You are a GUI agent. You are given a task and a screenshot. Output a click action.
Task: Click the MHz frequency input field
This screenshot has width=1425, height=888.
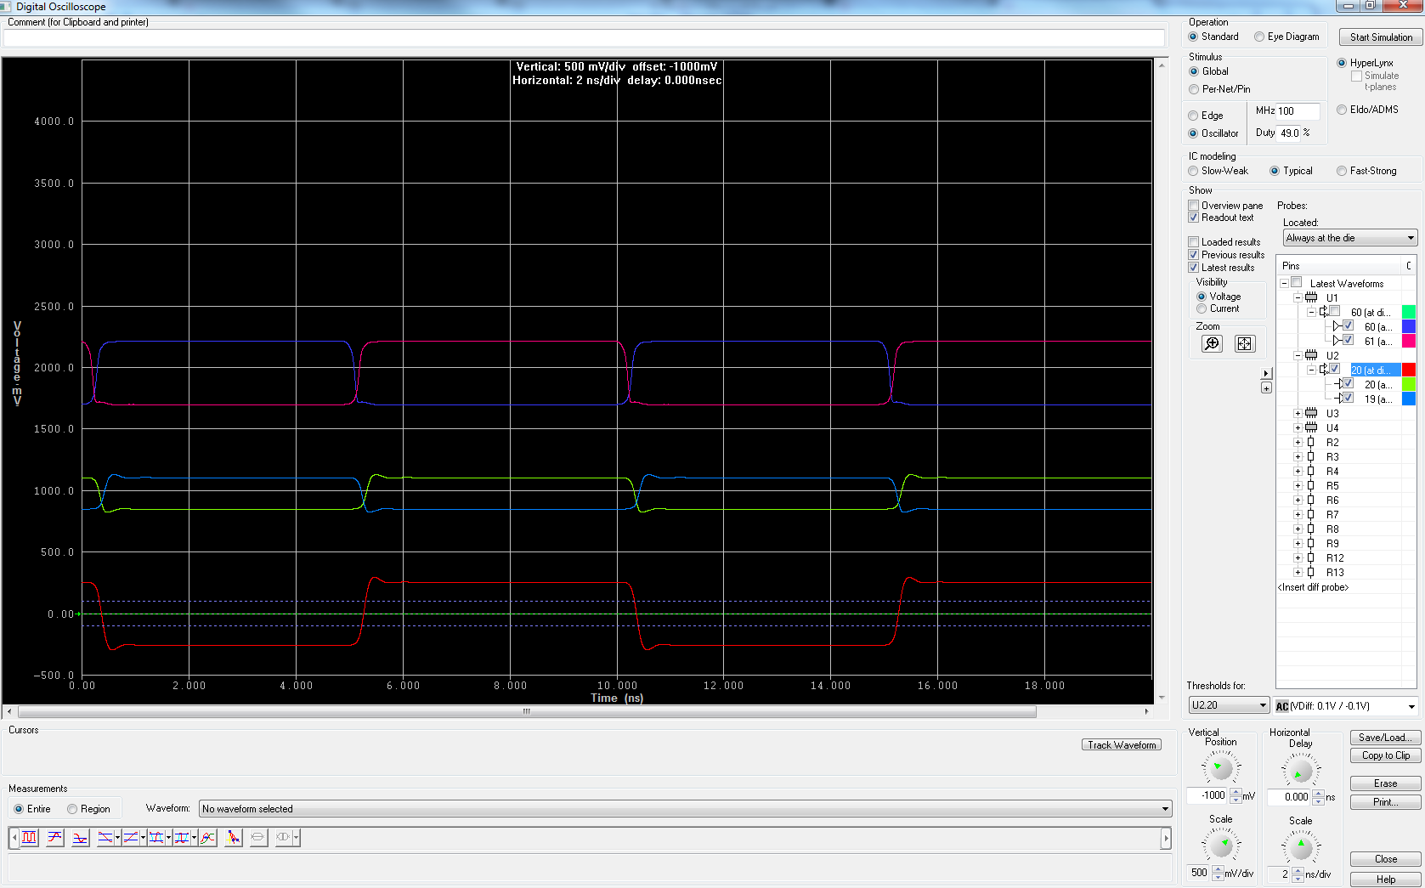(1298, 111)
